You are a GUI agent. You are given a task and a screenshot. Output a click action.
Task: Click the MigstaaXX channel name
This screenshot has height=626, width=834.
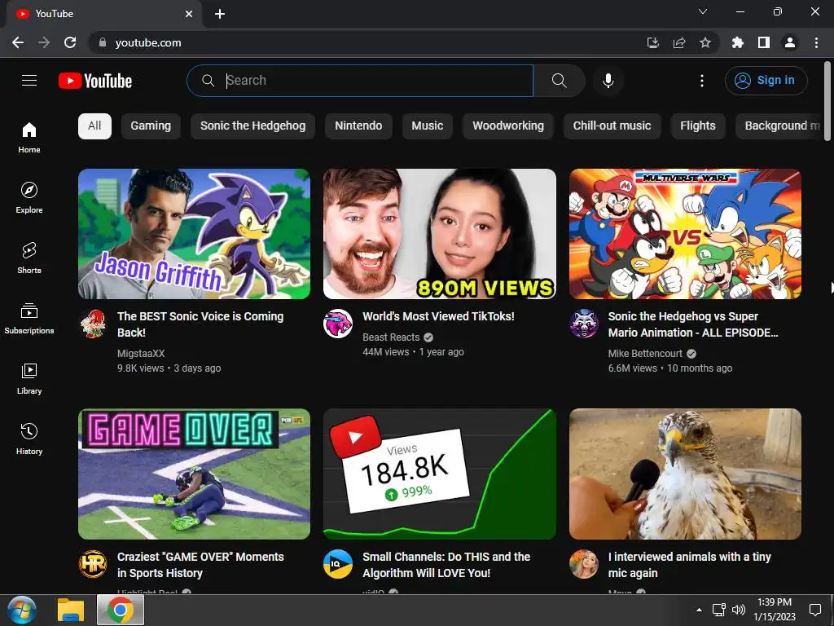tap(141, 354)
